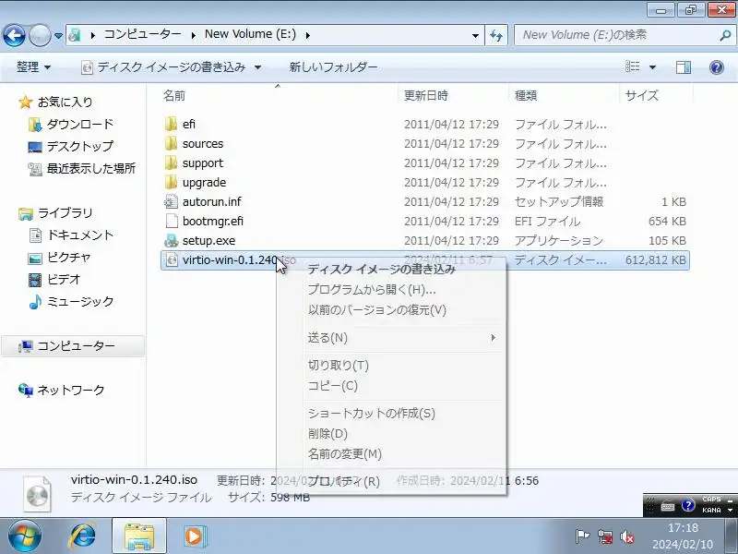Image resolution: width=738 pixels, height=554 pixels.
Task: Open the ビデオ library
Action: pyautogui.click(x=54, y=280)
